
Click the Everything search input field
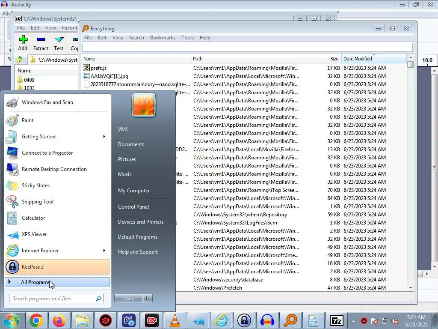coord(248,47)
